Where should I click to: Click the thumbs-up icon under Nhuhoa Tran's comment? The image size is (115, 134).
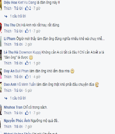pyautogui.click(x=27, y=113)
